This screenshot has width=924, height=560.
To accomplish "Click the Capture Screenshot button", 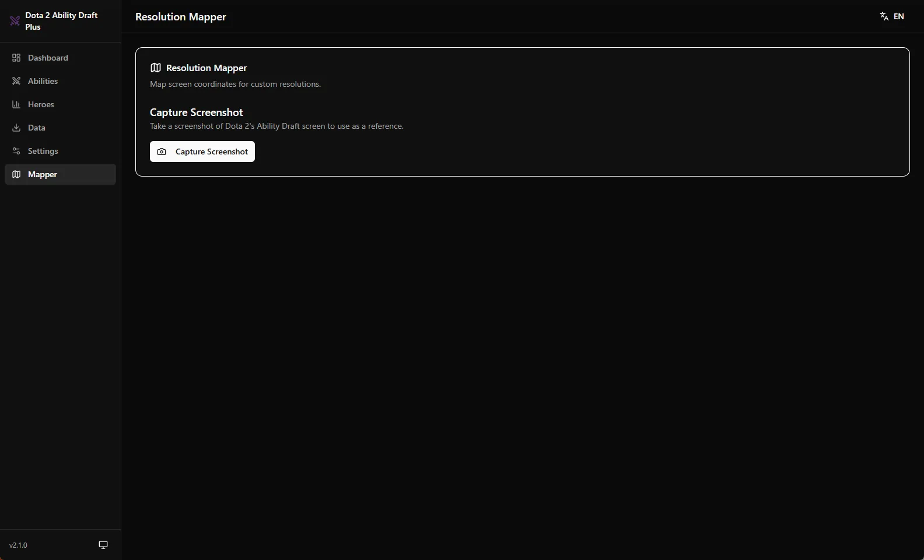I will coord(202,152).
